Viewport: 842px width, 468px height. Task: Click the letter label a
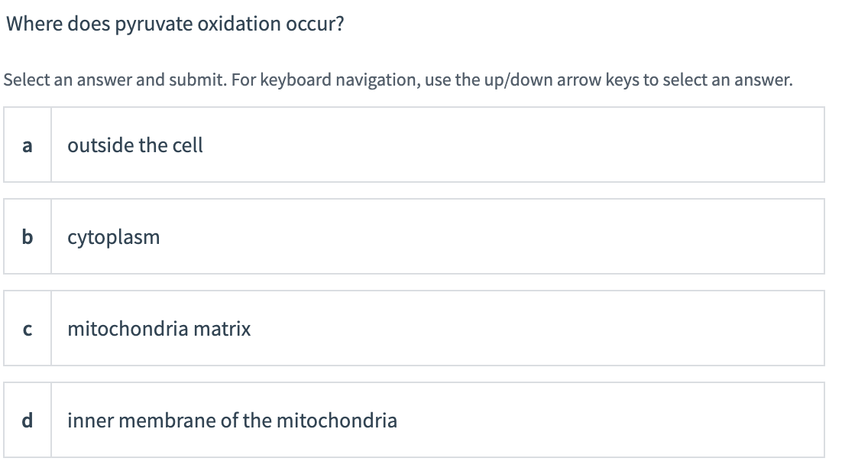(x=28, y=145)
